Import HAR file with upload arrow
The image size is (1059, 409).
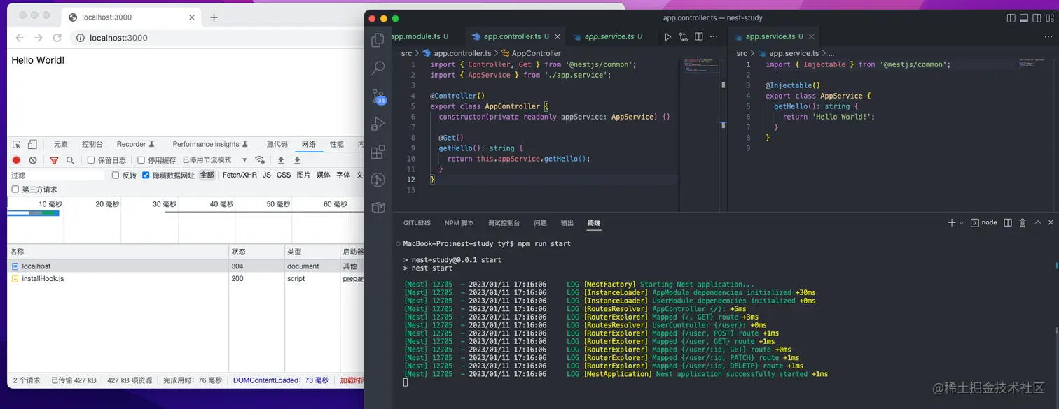[281, 160]
